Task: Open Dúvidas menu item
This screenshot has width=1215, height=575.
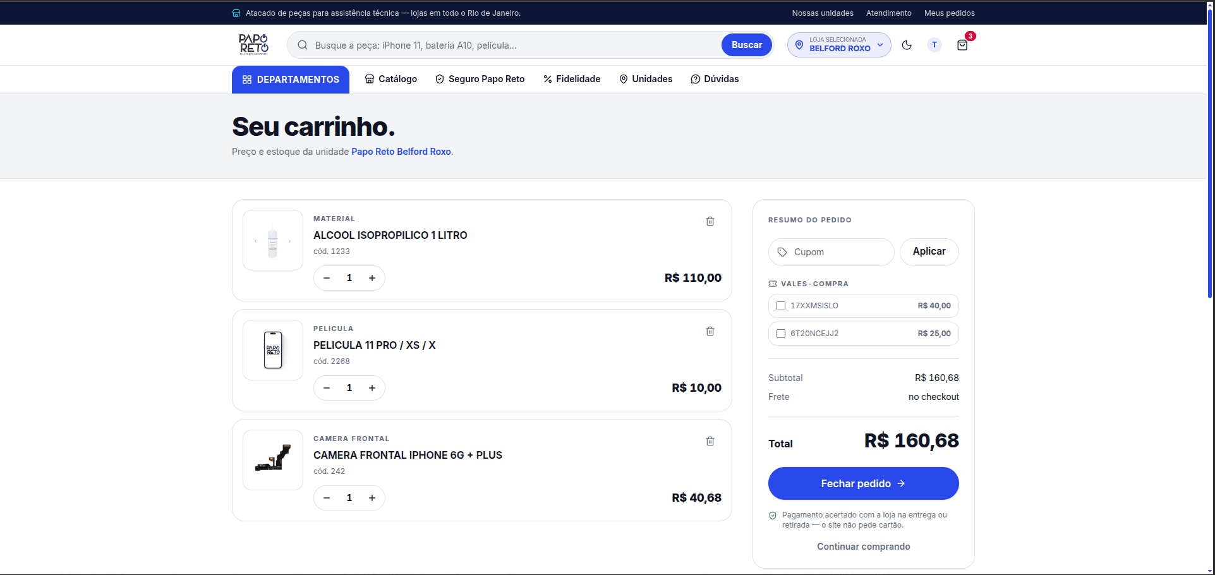Action: point(715,79)
